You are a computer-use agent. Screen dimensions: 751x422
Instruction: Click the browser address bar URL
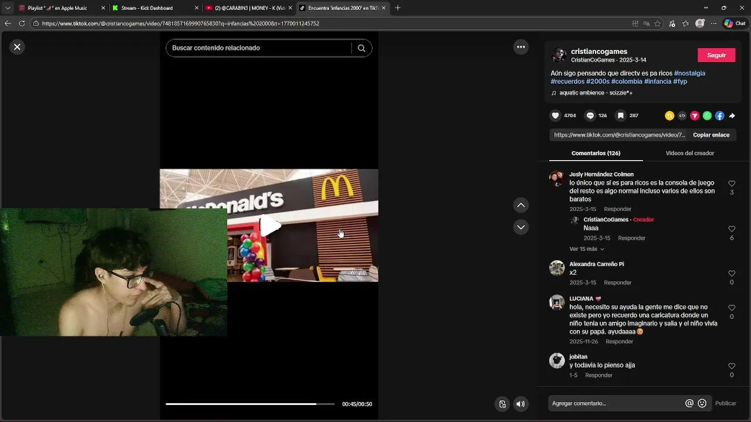[x=181, y=23]
